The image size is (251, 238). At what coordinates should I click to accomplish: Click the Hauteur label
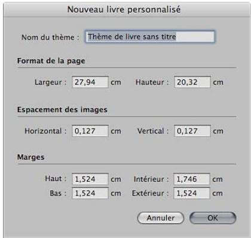pyautogui.click(x=152, y=82)
